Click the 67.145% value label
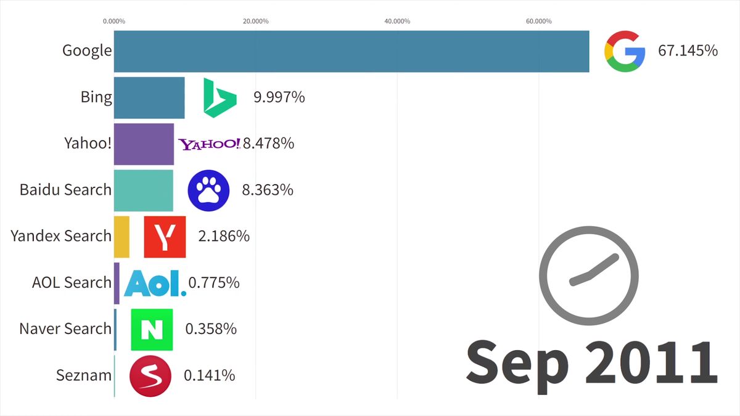This screenshot has height=416, width=740. 688,51
